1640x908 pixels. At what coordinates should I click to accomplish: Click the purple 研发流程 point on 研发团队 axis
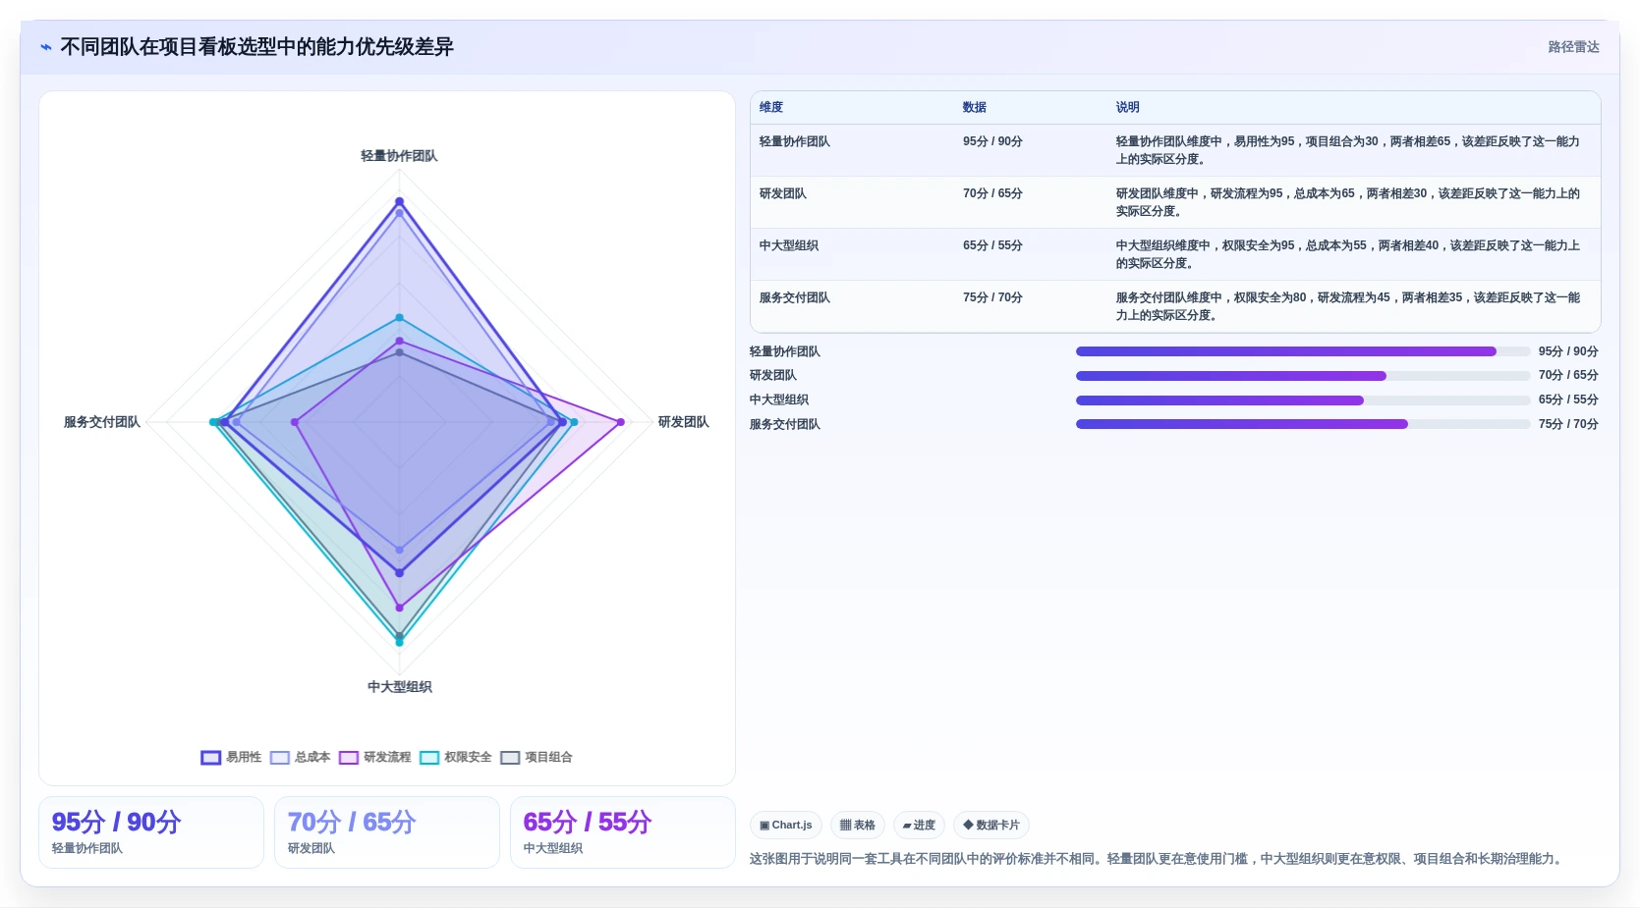620,422
